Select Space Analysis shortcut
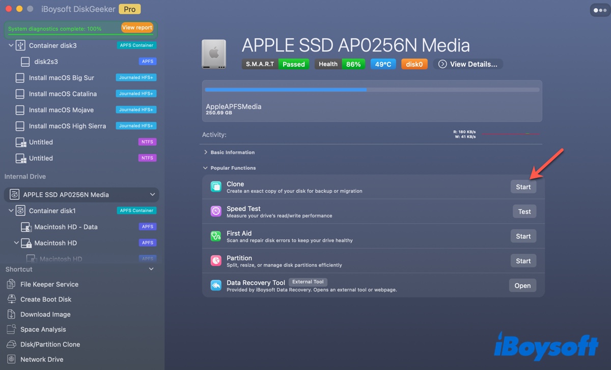The image size is (611, 370). (43, 329)
